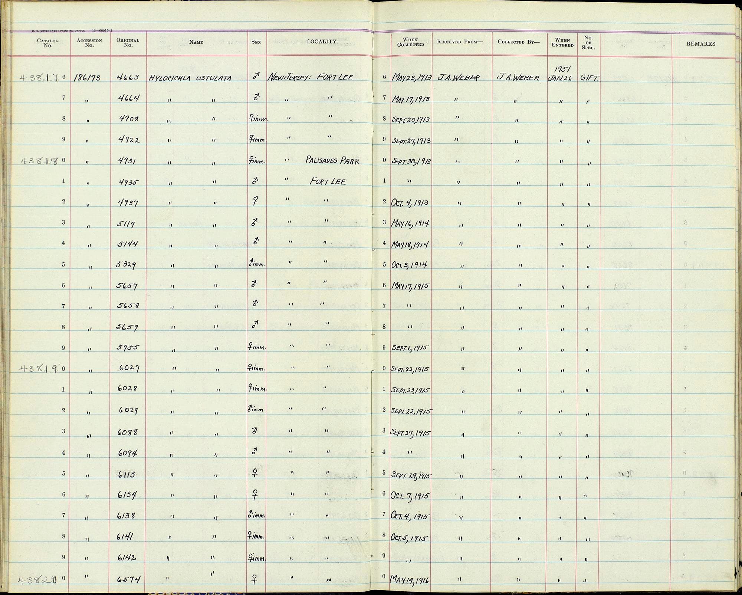Screen dimensions: 742x595
Task: Click the "When Collected" column header
Action: pyautogui.click(x=411, y=42)
